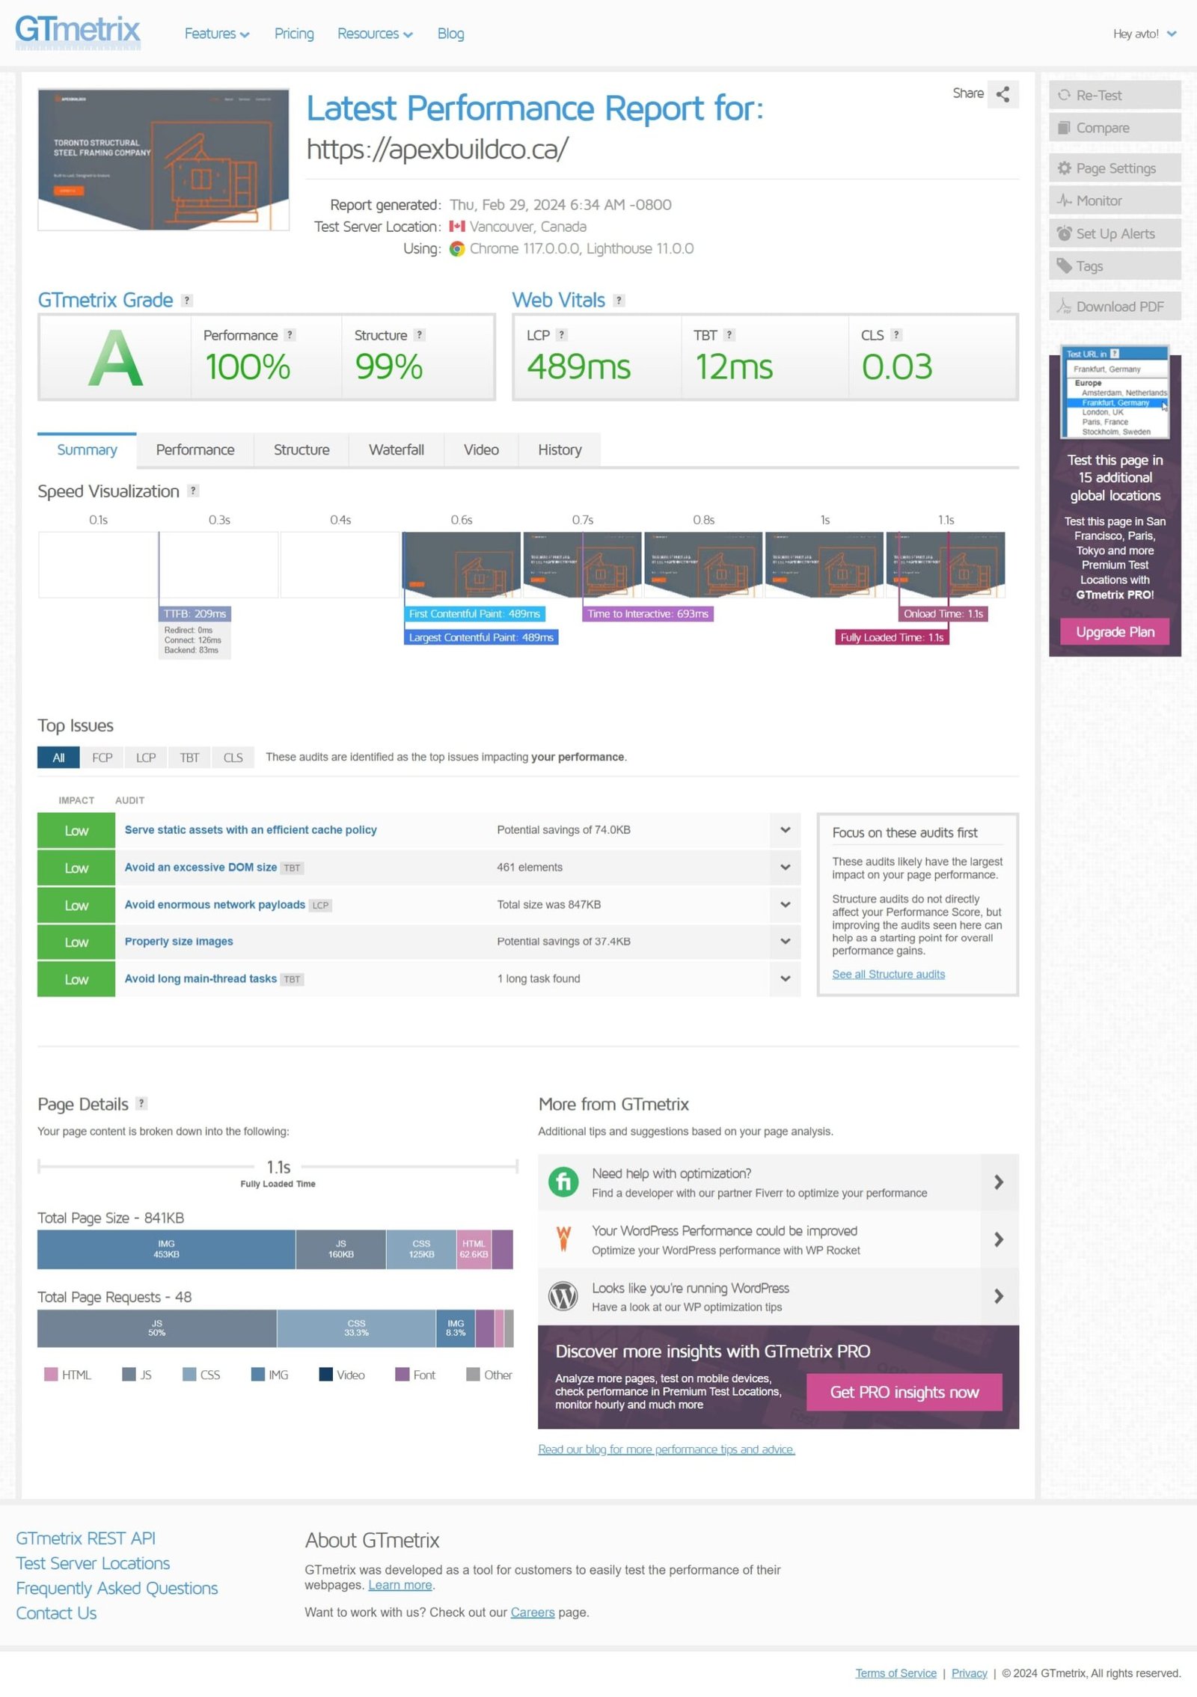Open the Features dropdown menu

[x=217, y=34]
